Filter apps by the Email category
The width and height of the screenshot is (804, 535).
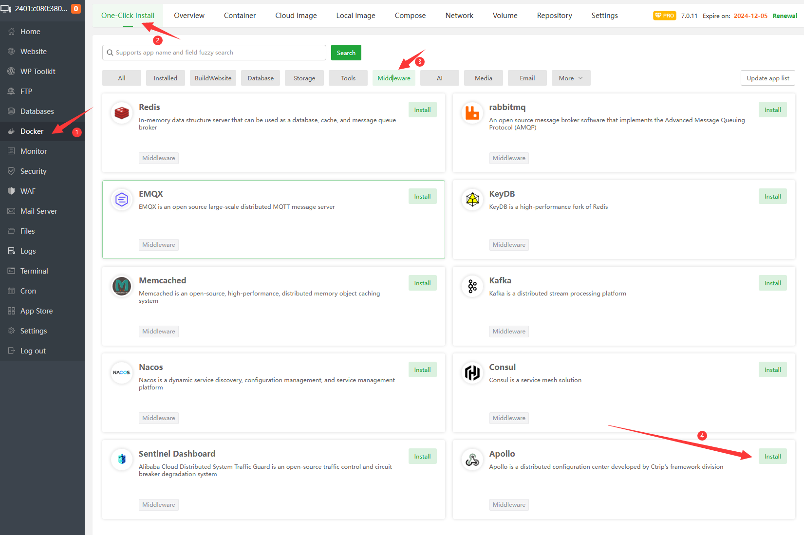[527, 78]
